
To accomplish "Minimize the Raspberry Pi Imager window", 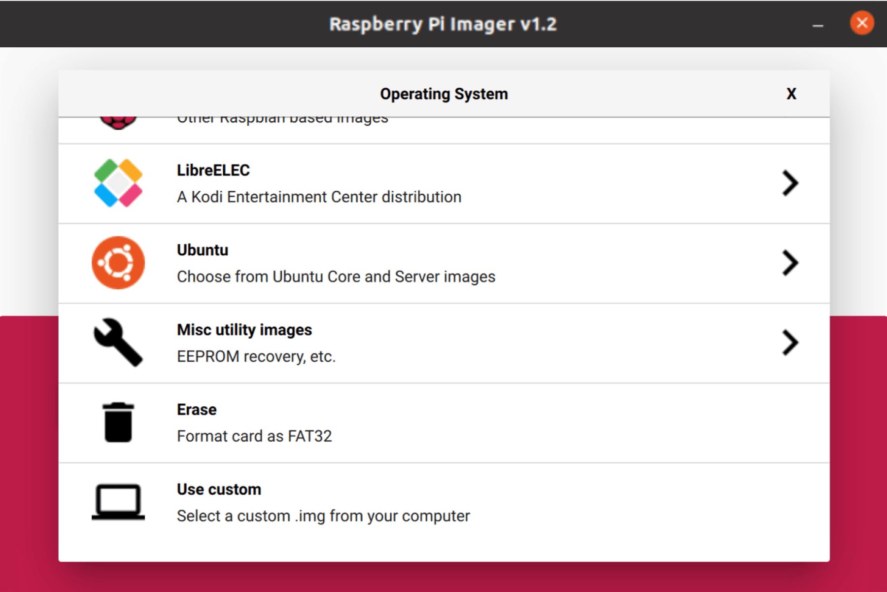I will click(818, 25).
